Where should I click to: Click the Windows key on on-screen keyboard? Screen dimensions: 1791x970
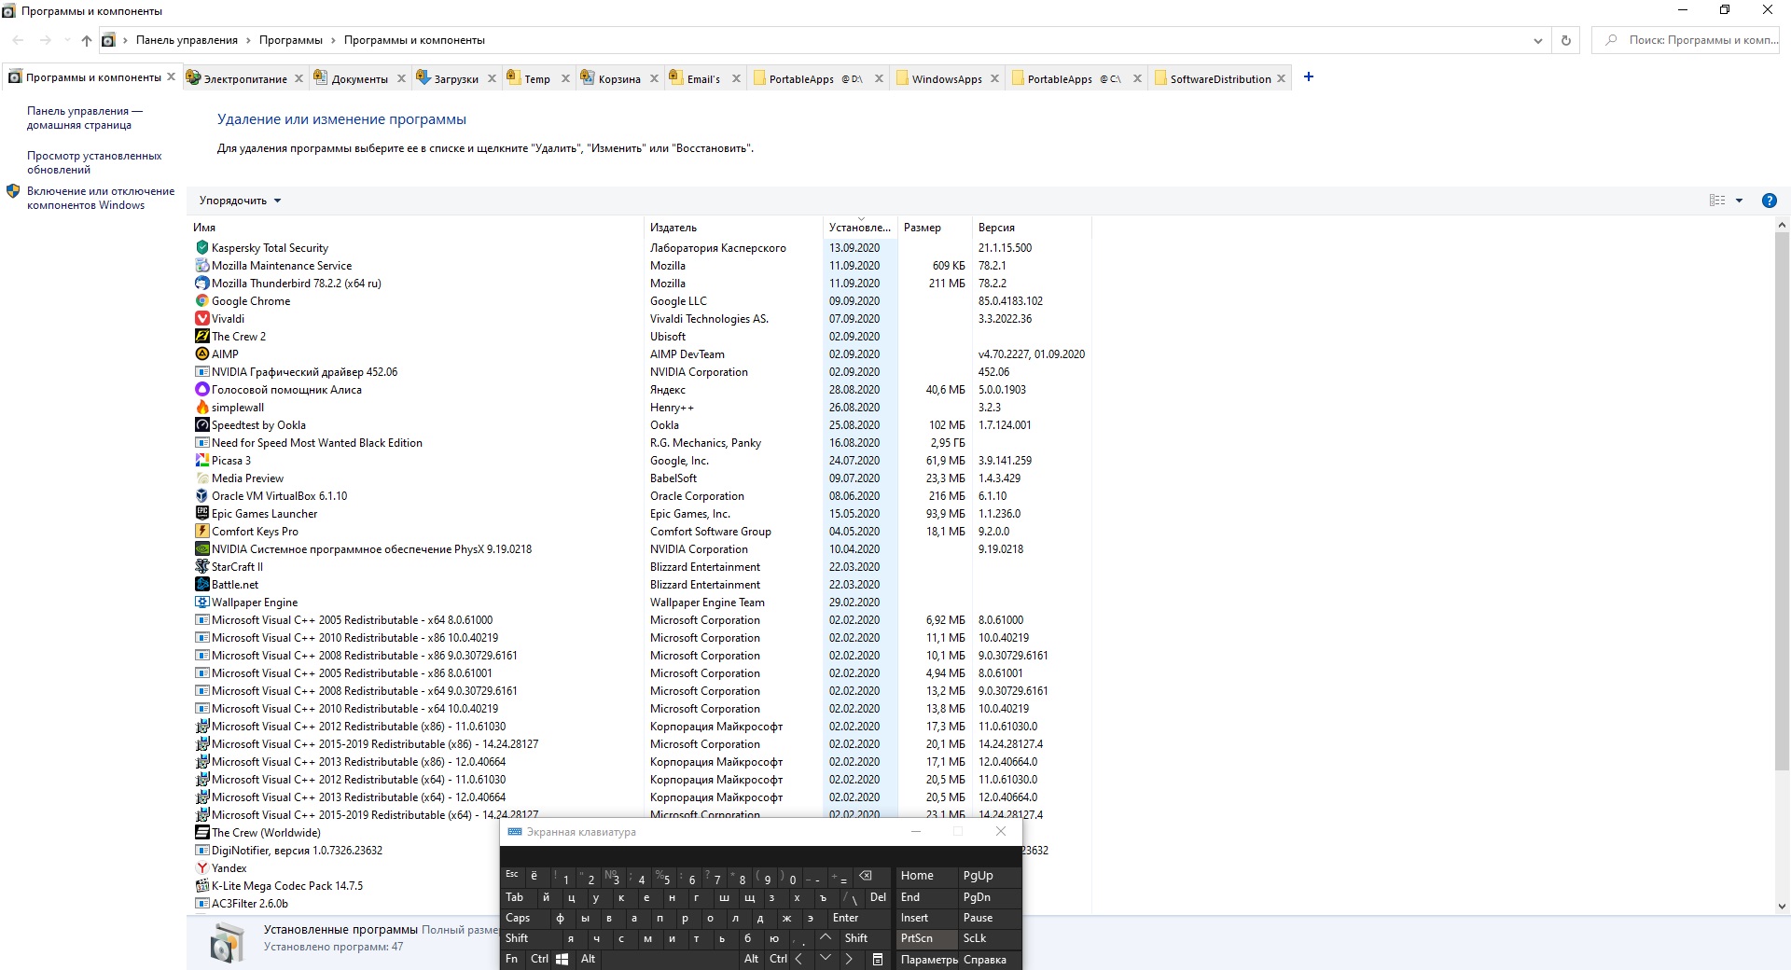pos(562,959)
